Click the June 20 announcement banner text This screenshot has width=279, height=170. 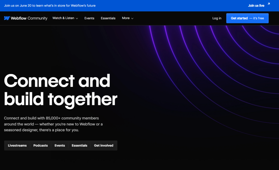(x=50, y=5)
